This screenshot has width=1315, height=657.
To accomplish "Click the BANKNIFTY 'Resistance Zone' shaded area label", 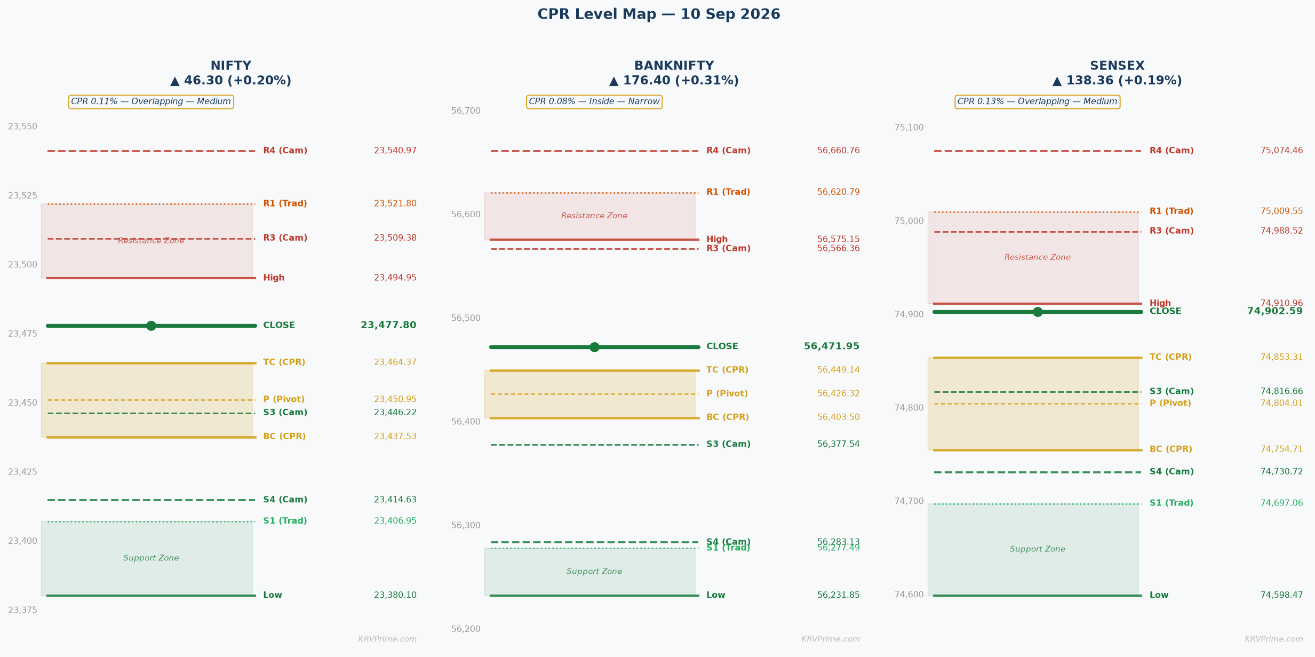I will click(594, 216).
